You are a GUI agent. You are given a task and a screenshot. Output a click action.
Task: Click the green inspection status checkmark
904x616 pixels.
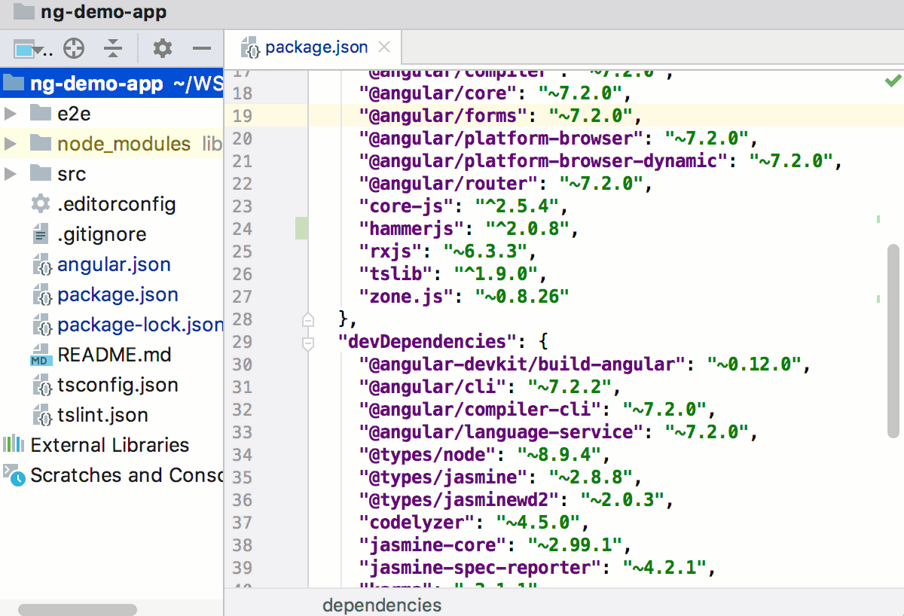tap(892, 81)
